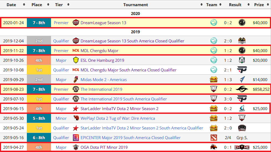Sort table by Date column arrows
Viewport: 271px width, 152px height.
tap(24, 5)
